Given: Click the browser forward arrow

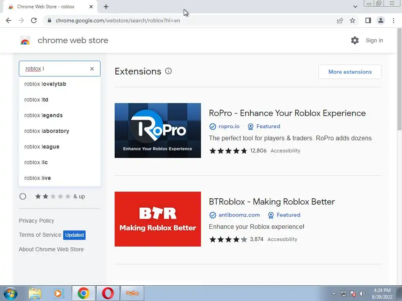Looking at the screenshot, I should 21,20.
